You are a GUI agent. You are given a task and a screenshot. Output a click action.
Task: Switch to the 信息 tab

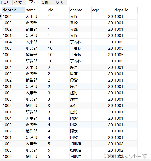[x=6, y=2]
